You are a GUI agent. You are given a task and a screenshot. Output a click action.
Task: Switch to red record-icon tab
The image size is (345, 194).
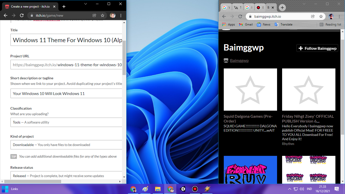click(260, 8)
